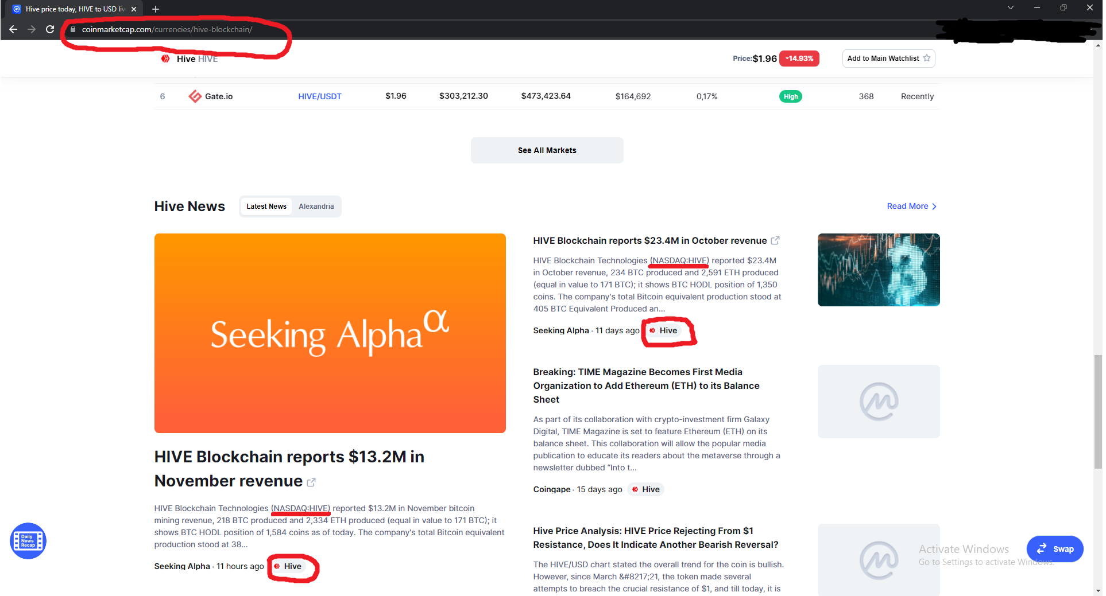Switch to the Latest News tab

click(x=266, y=207)
